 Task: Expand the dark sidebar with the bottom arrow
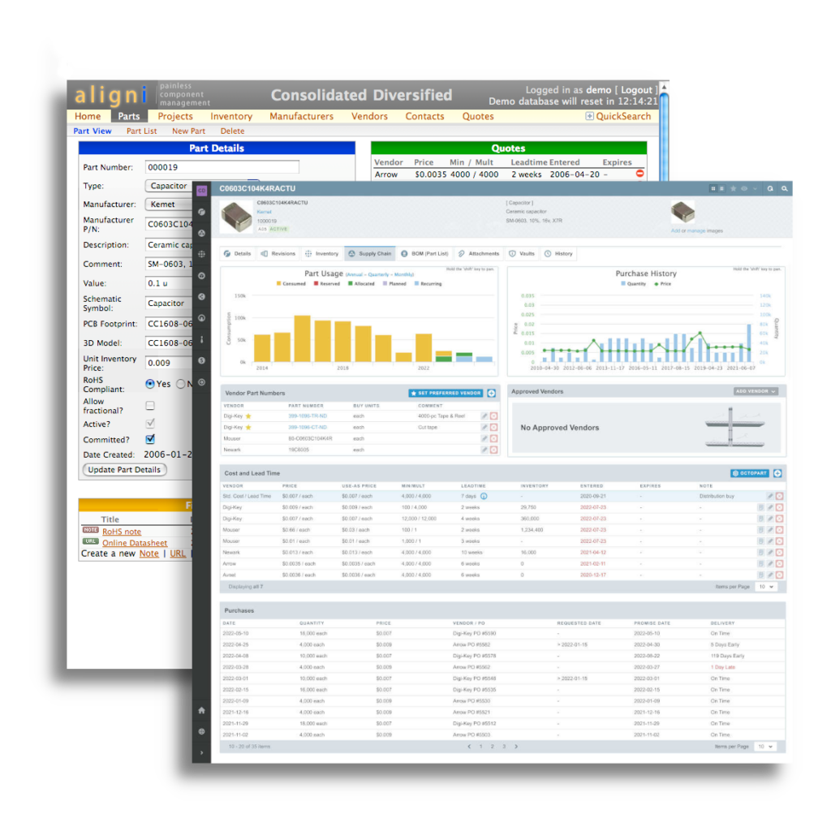point(201,752)
